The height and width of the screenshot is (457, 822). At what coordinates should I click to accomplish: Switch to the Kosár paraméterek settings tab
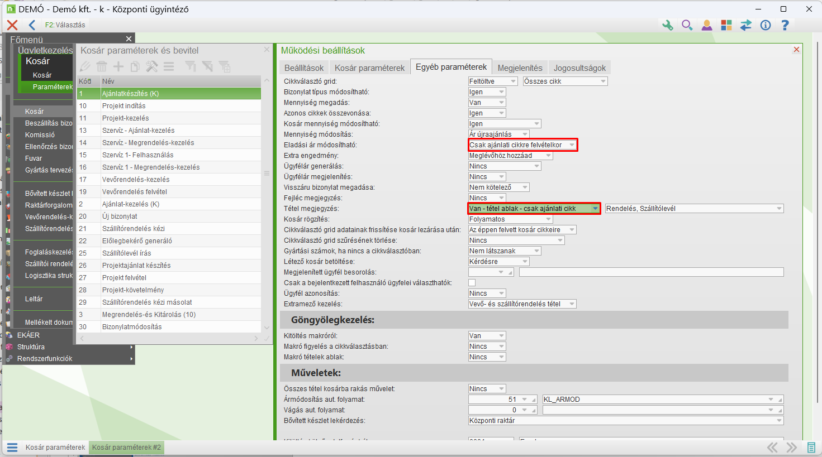[369, 68]
